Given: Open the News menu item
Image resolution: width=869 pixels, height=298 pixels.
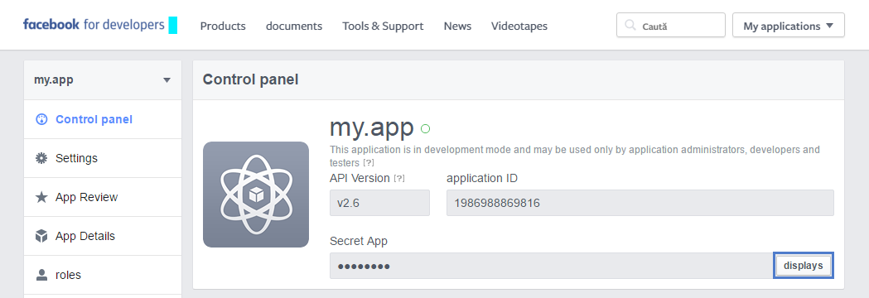Looking at the screenshot, I should point(458,26).
